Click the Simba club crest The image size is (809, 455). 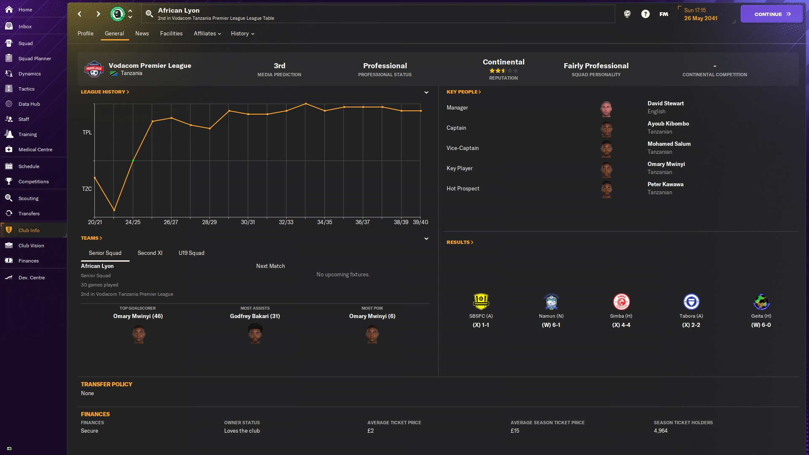(x=621, y=302)
